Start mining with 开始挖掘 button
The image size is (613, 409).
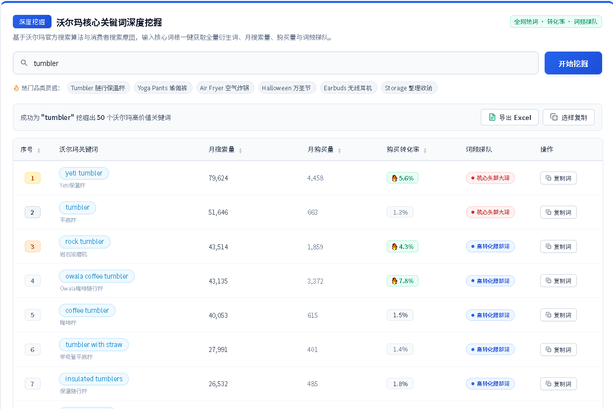point(573,63)
